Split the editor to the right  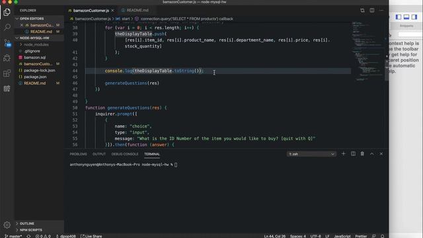click(x=372, y=11)
